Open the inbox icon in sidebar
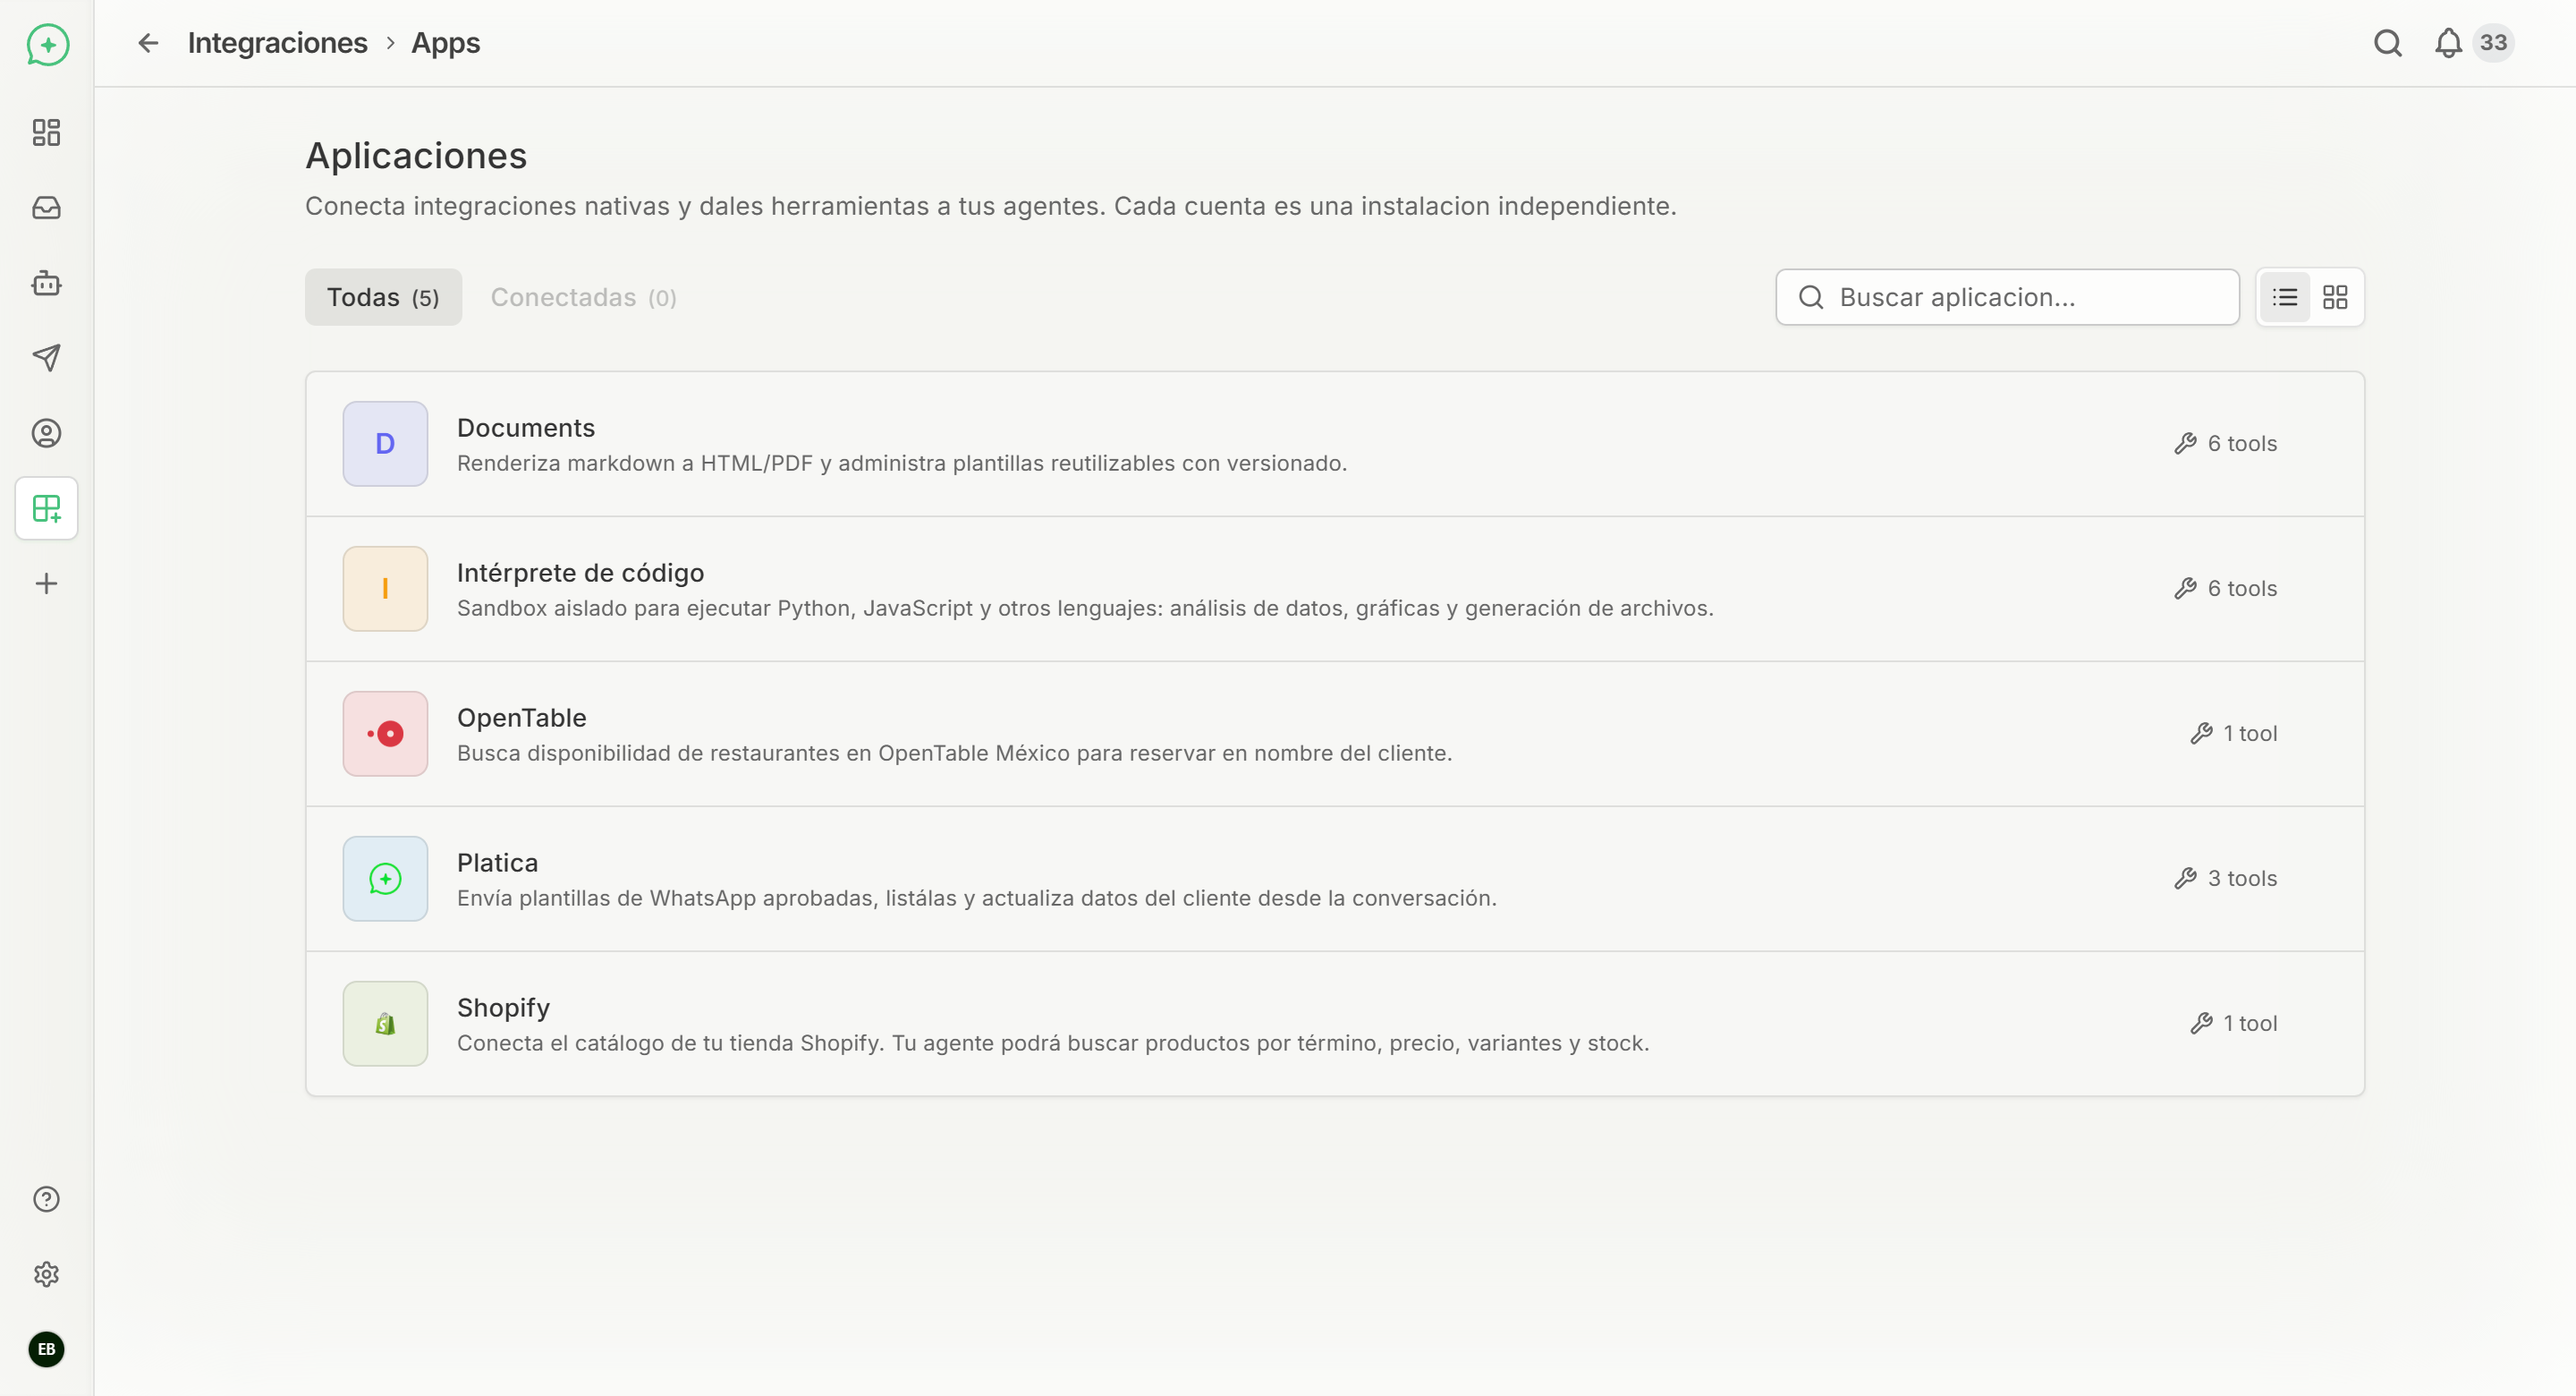 coord(46,207)
